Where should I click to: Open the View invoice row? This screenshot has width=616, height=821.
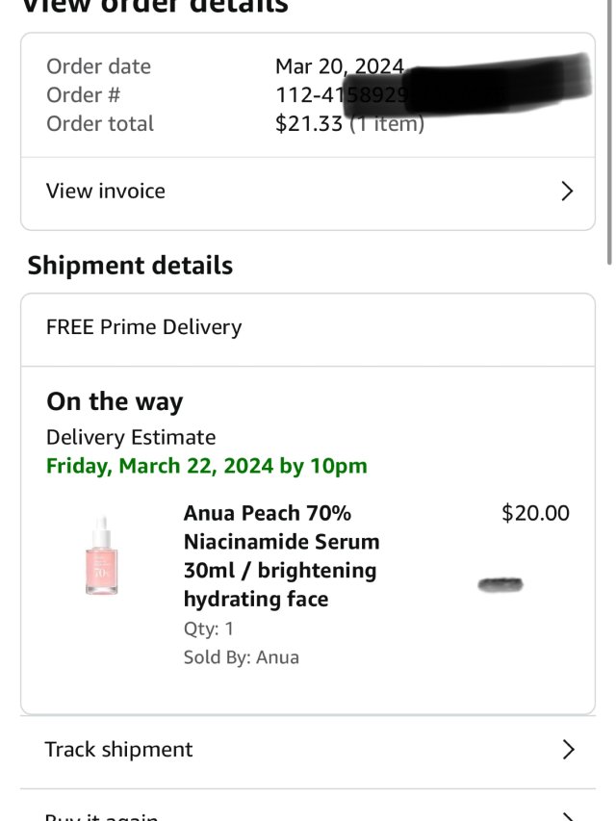[106, 191]
